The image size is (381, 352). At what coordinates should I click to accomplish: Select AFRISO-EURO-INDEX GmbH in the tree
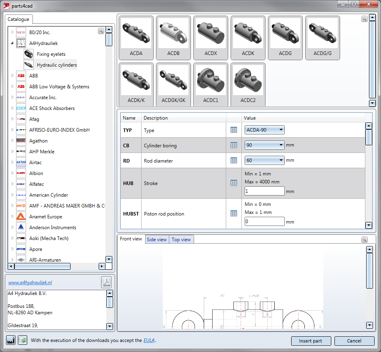tap(59, 130)
